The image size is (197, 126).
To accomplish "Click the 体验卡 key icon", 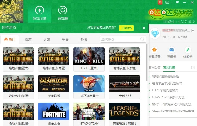I will pos(188,50).
